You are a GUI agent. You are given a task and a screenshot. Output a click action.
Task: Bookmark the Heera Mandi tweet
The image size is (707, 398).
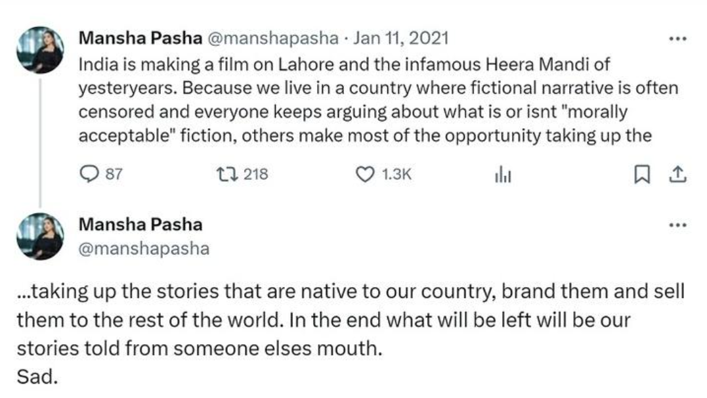(x=644, y=174)
